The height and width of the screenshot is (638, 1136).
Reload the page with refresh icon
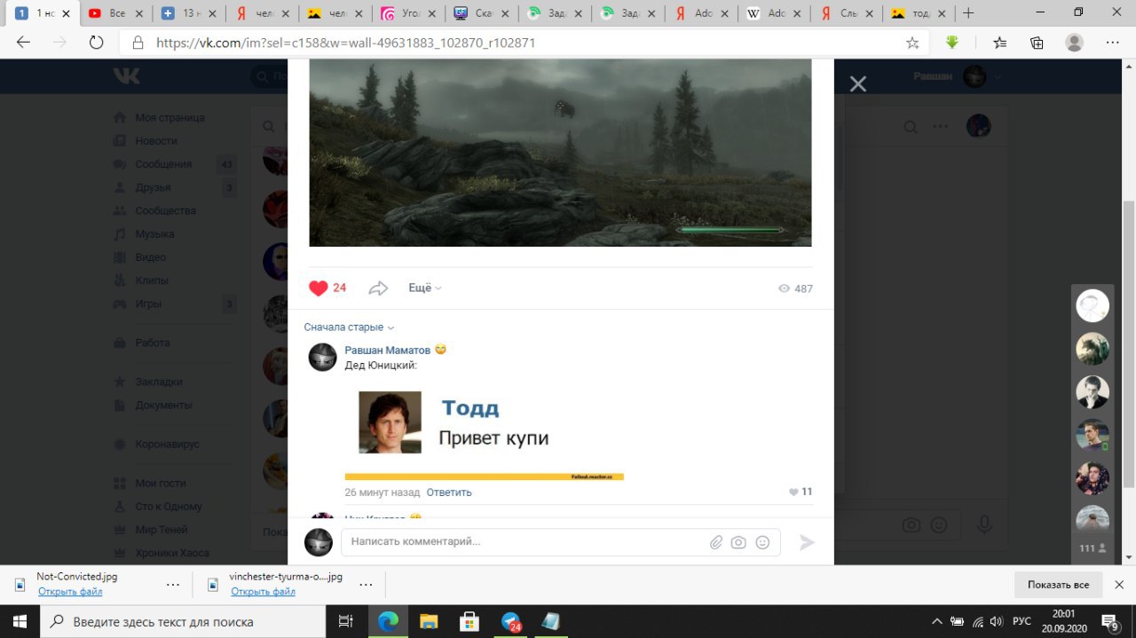pyautogui.click(x=97, y=43)
